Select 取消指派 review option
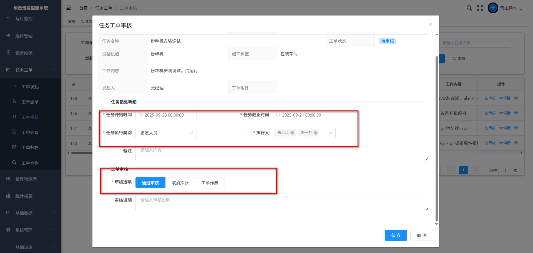The width and height of the screenshot is (533, 253). [x=180, y=183]
